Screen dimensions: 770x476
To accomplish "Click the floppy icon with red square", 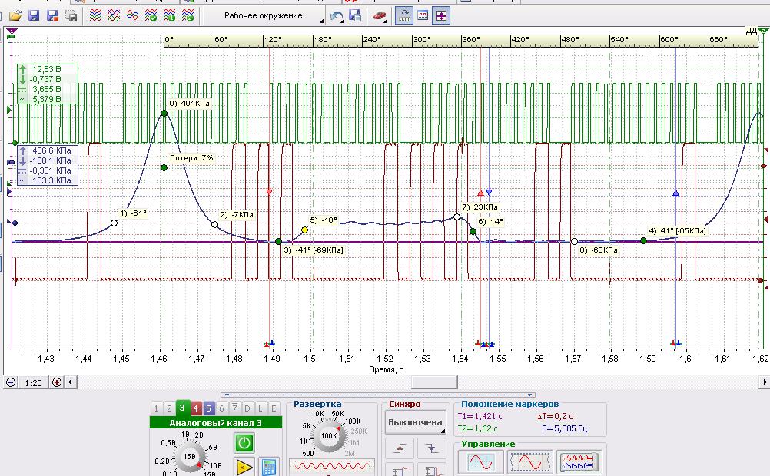I will [52, 15].
